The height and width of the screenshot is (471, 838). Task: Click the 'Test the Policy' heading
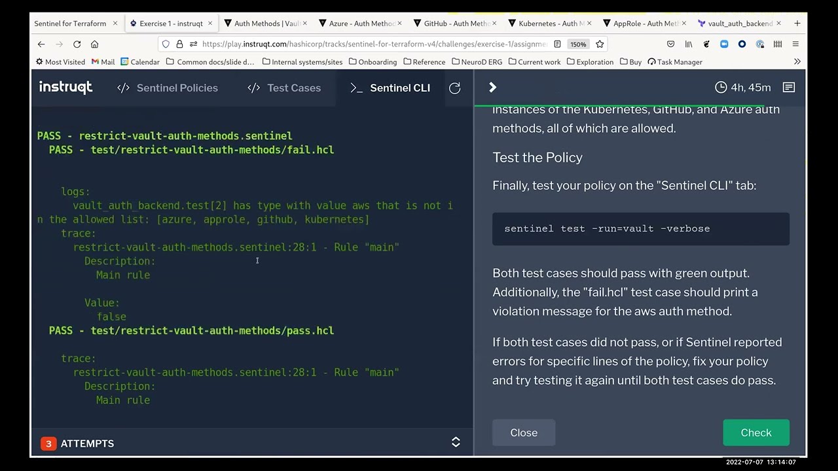click(x=537, y=157)
